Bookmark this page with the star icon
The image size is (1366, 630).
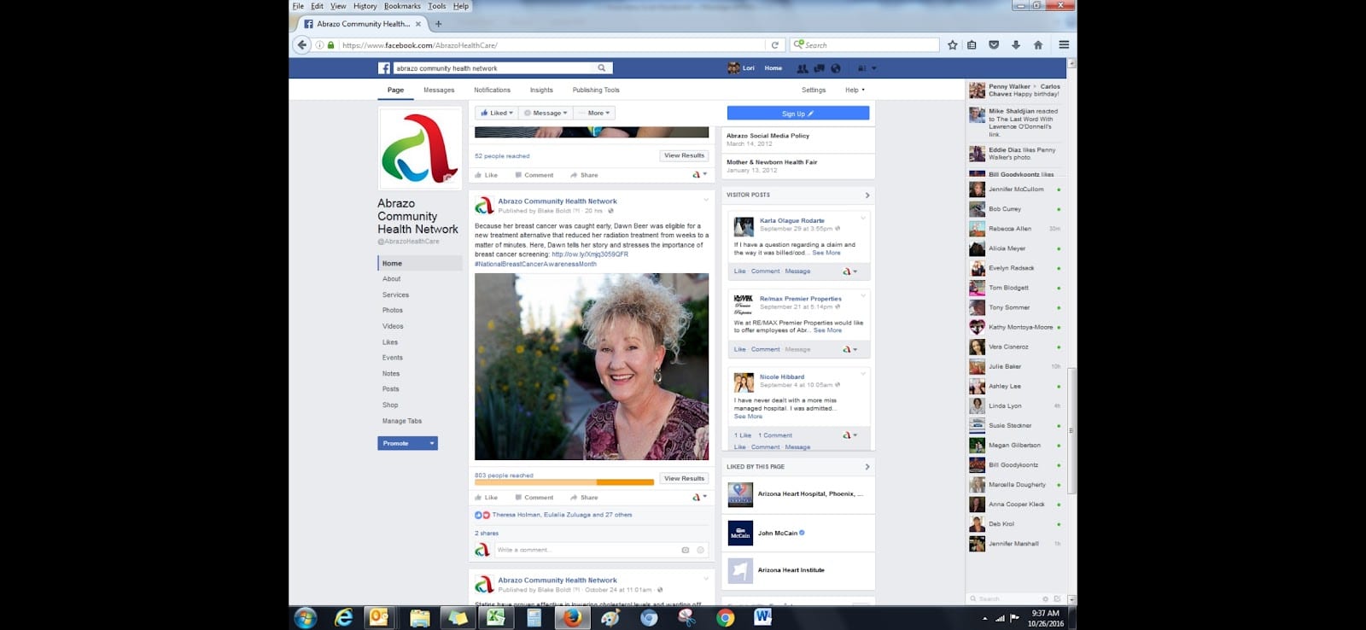[x=953, y=45]
